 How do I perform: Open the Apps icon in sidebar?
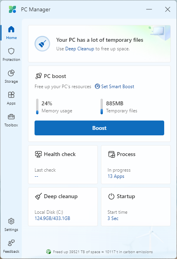click(x=11, y=95)
